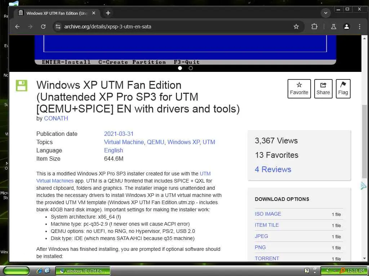Select the Windows XP UTM Fa... taskbar button
Viewport: 369px width, 276px height.
[83, 271]
